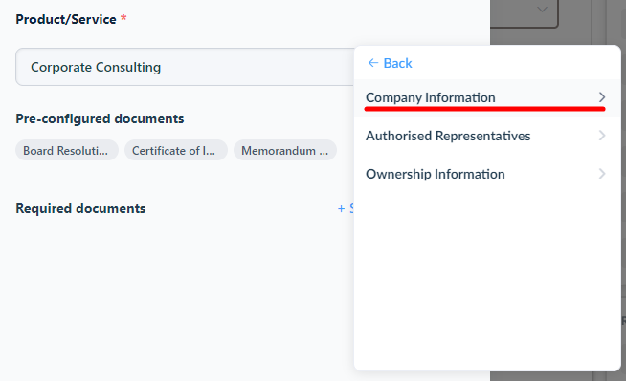Click the Product/Service field label
The width and height of the screenshot is (626, 381).
click(x=66, y=19)
